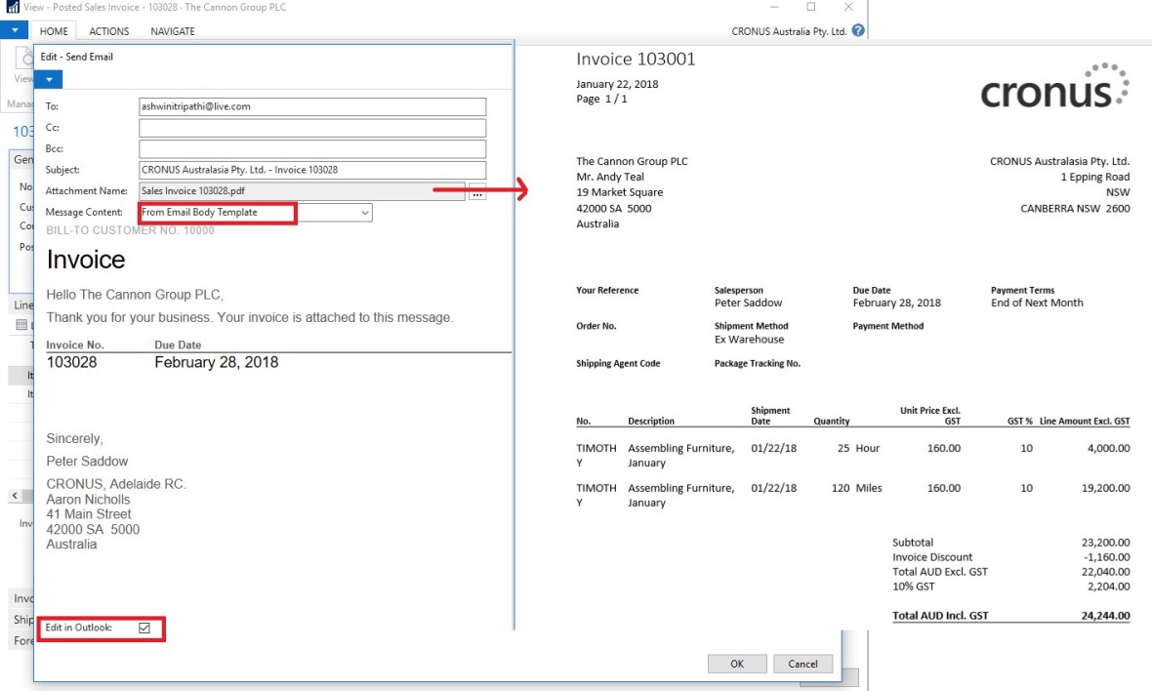The image size is (1152, 691).
Task: Uncheck the Edit in Outlook checkbox
Action: (x=144, y=628)
